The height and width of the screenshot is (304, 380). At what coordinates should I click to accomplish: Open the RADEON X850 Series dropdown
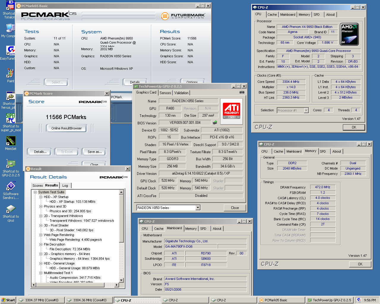pyautogui.click(x=198, y=208)
